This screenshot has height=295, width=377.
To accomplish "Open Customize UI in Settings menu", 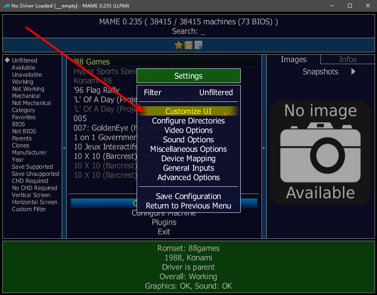I will [188, 111].
